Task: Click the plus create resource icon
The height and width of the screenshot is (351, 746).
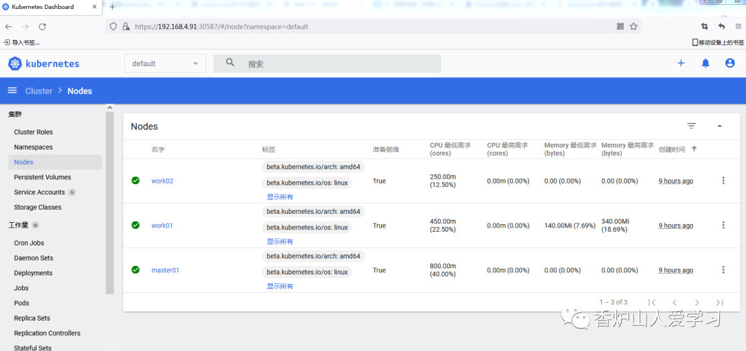Action: 681,63
